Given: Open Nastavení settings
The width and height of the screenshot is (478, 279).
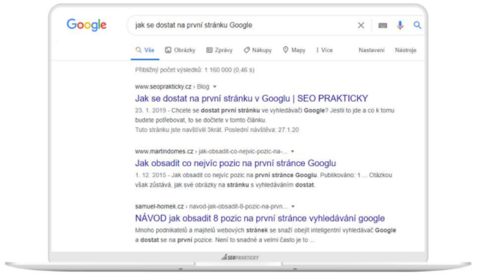Looking at the screenshot, I should pyautogui.click(x=372, y=50).
